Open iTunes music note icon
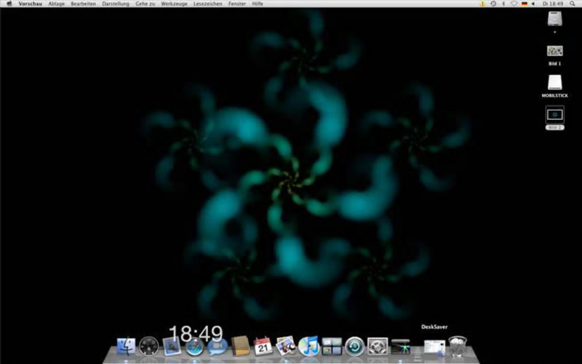 pos(309,346)
